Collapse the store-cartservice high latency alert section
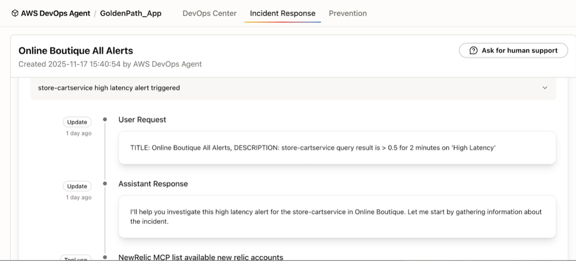The width and height of the screenshot is (576, 262). pos(545,87)
